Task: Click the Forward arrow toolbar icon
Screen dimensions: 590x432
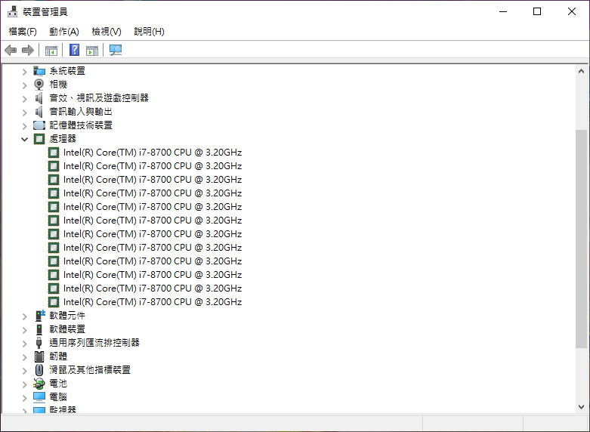Action: click(x=28, y=50)
